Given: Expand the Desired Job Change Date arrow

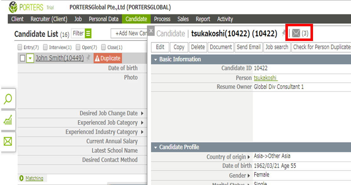Looking at the screenshot, I should (142, 113).
